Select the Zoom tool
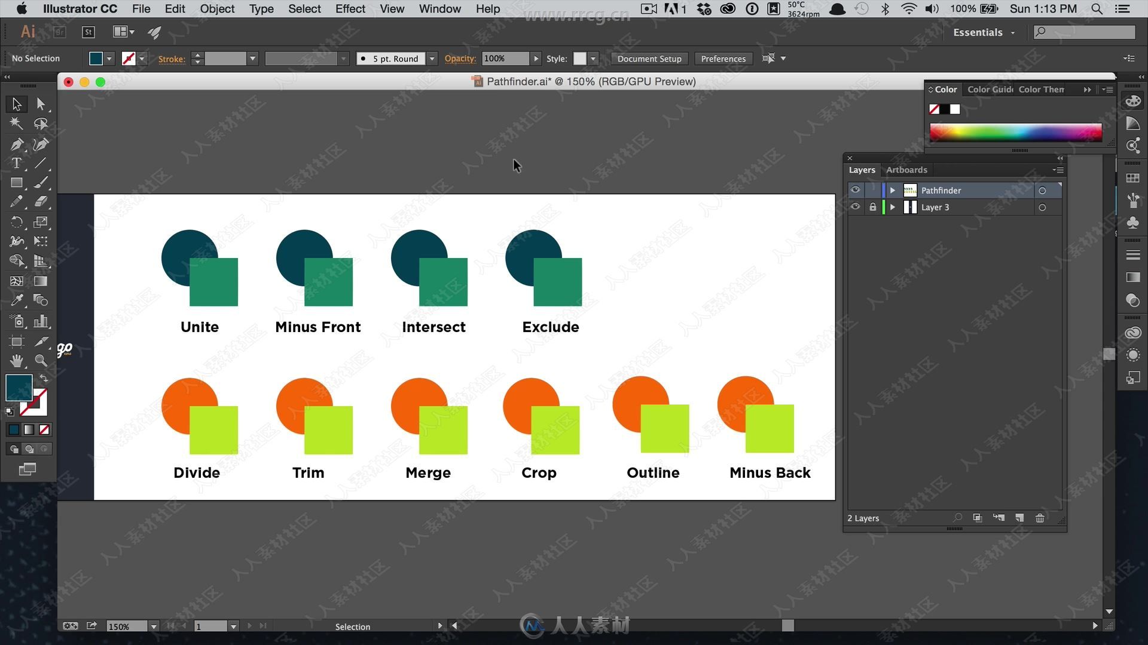 click(x=40, y=360)
